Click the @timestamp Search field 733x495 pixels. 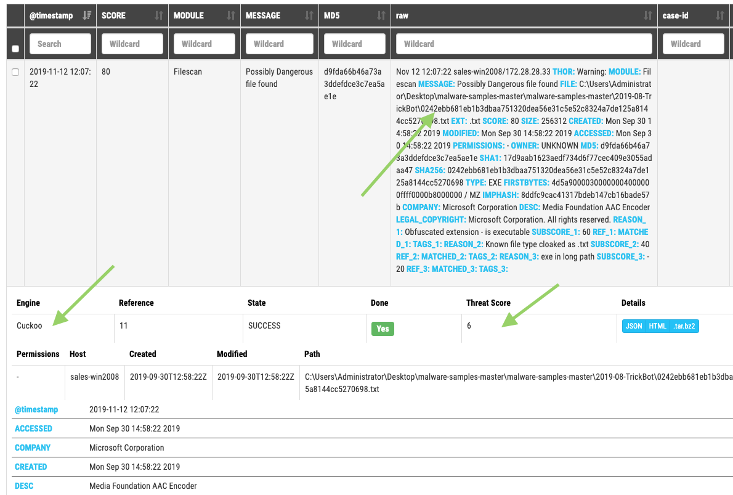[60, 44]
